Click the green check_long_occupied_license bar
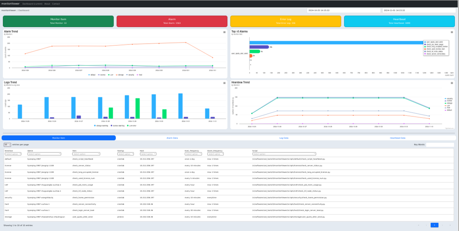 click(255, 51)
